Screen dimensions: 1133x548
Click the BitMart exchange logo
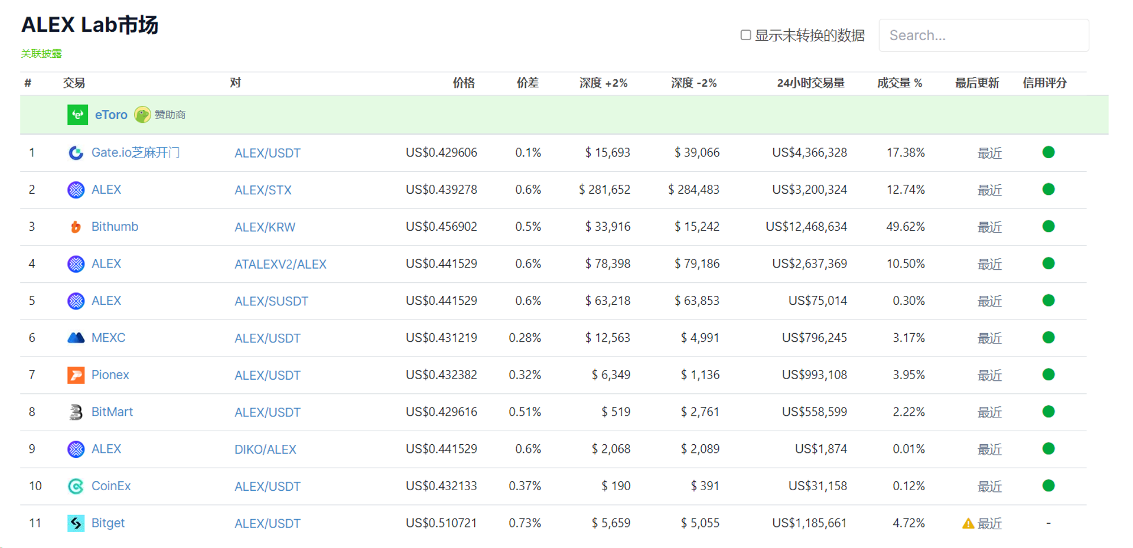(x=76, y=411)
